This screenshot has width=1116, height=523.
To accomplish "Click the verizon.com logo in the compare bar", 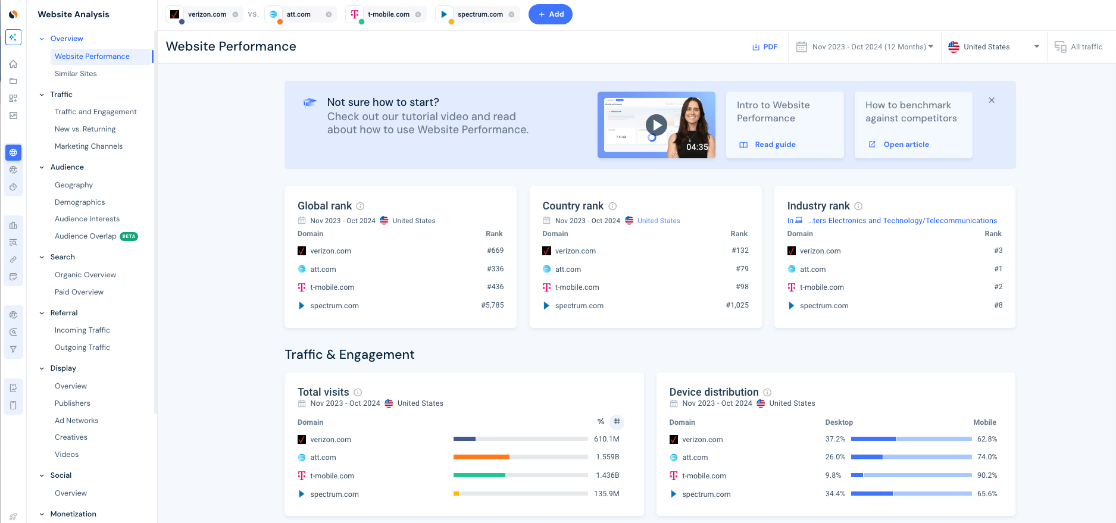I will [175, 14].
